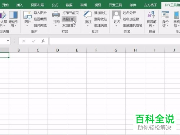Select column F header
Image resolution: width=180 pixels, height=135 pixels.
[x=96, y=50]
